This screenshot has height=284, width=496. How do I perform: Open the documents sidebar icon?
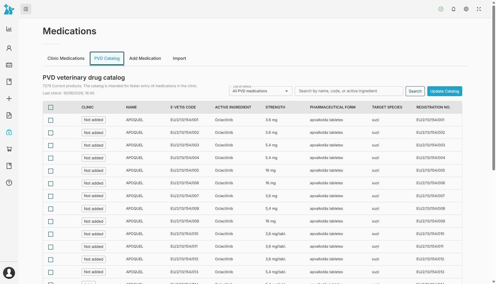point(9,115)
